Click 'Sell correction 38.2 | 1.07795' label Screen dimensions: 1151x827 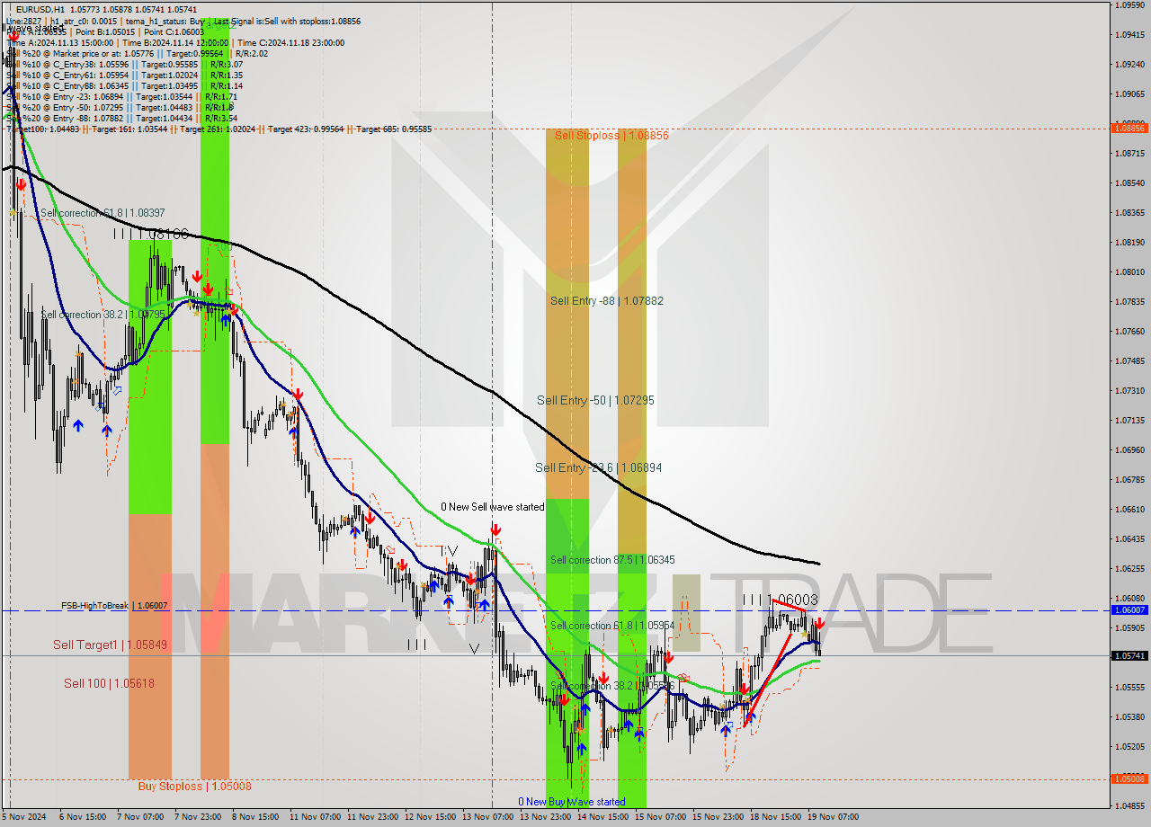click(x=103, y=315)
